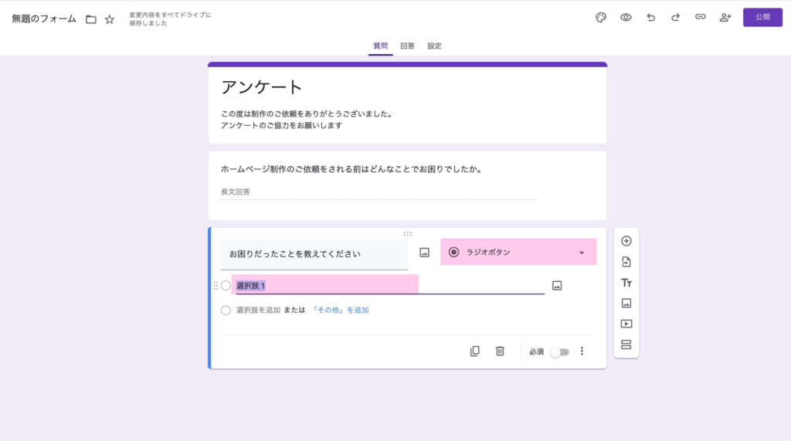Click the redo arrow icon

(675, 18)
